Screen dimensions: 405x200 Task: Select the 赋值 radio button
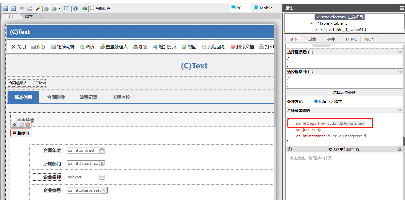pos(316,101)
